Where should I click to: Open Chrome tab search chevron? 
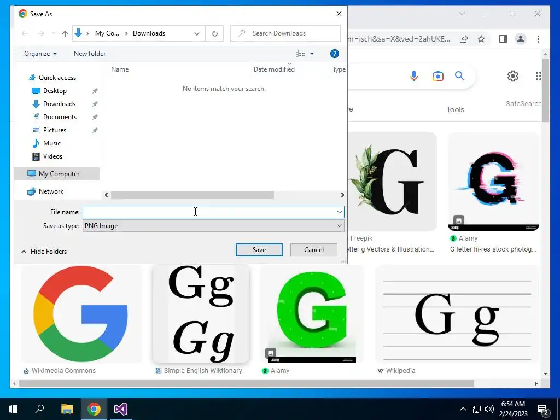click(x=462, y=14)
